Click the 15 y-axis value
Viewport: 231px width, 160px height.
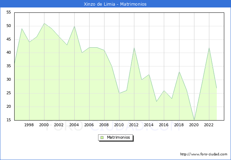pyautogui.click(x=9, y=120)
